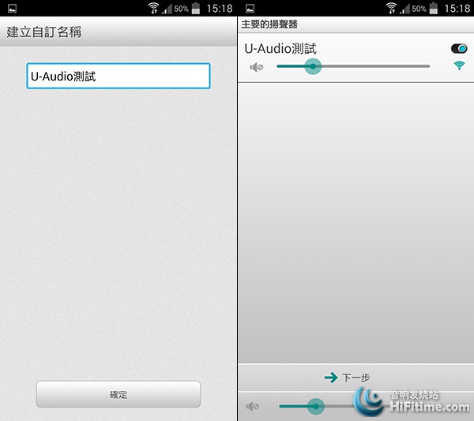
Task: Click the 建立自訂名稱 title header
Action: pos(44,32)
